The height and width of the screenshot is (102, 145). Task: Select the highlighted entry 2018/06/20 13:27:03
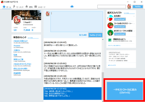coord(72,93)
